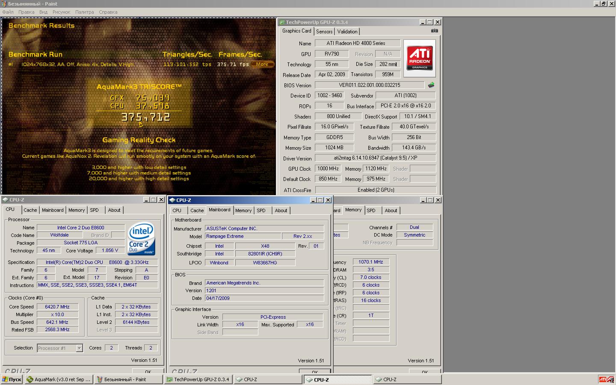The height and width of the screenshot is (385, 616).
Task: Open SPD tab in middle CPU-Z window
Action: [x=261, y=210]
